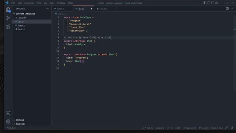Open the Run menu
236x133 pixels.
point(52,3)
